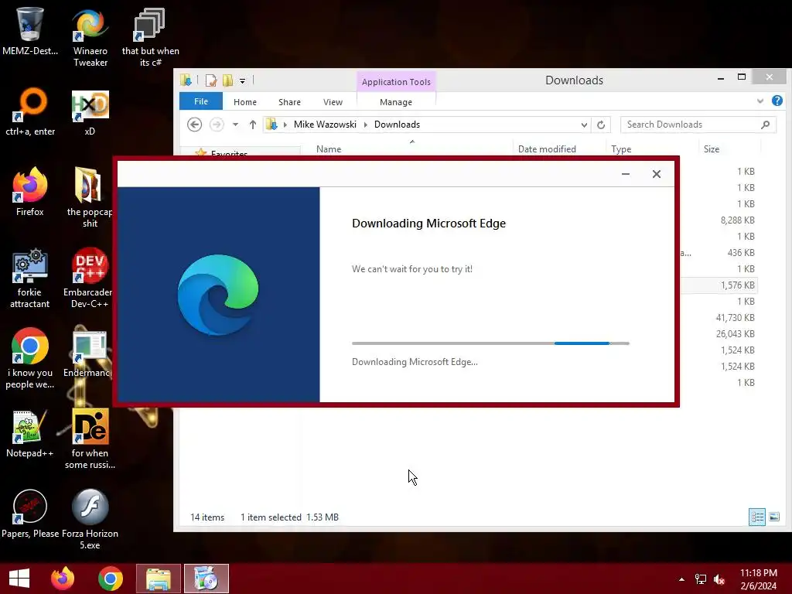Expand address bar history dropdown

584,125
